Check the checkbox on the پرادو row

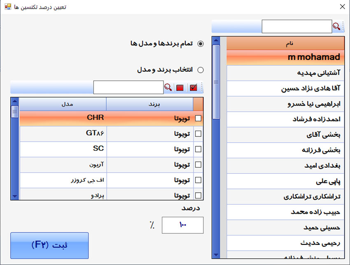[x=197, y=195]
